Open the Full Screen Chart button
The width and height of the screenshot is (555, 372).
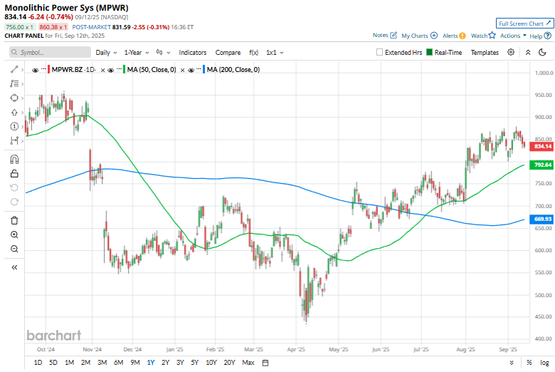524,24
